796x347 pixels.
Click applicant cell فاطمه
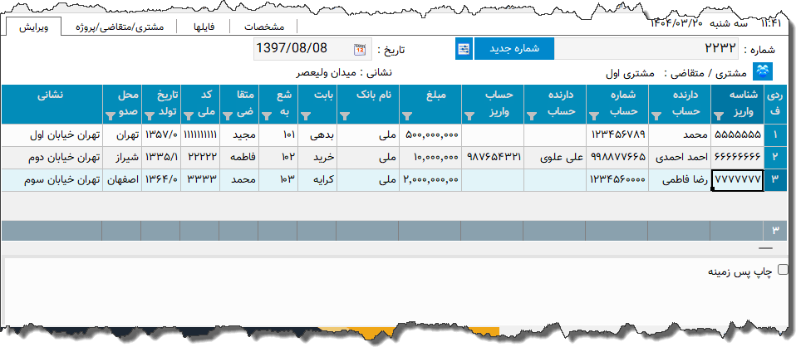239,157
